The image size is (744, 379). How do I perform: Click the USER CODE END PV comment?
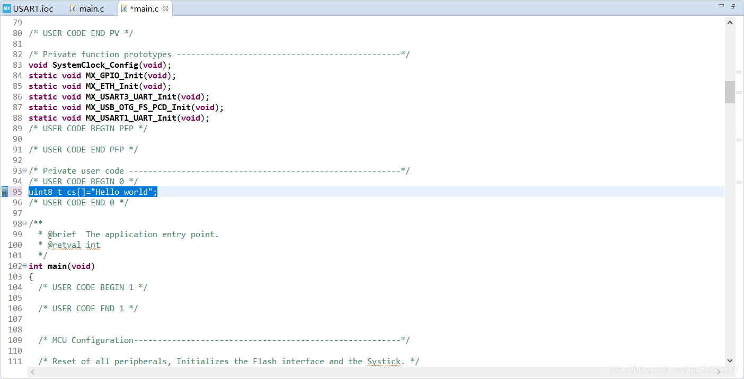[81, 33]
